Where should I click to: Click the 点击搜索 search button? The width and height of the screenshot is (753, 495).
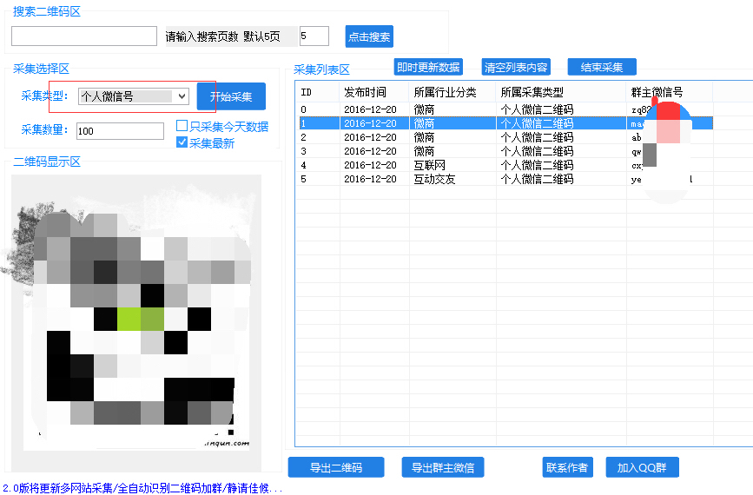(369, 36)
